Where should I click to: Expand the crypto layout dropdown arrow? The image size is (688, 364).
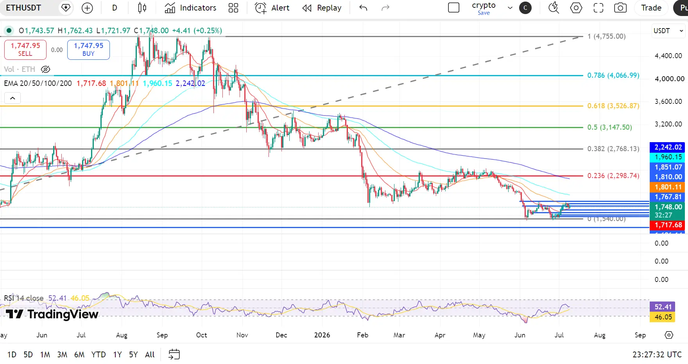click(510, 8)
